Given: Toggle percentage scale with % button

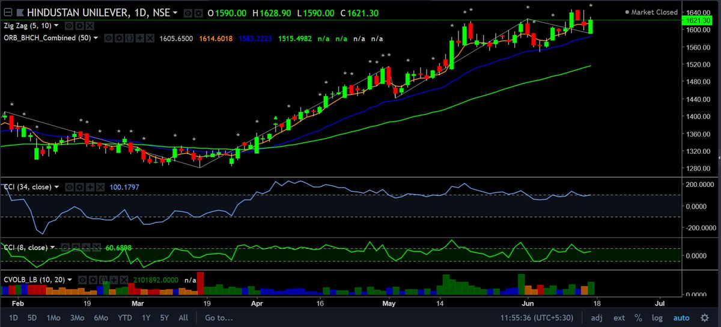Looking at the screenshot, I should [x=639, y=318].
